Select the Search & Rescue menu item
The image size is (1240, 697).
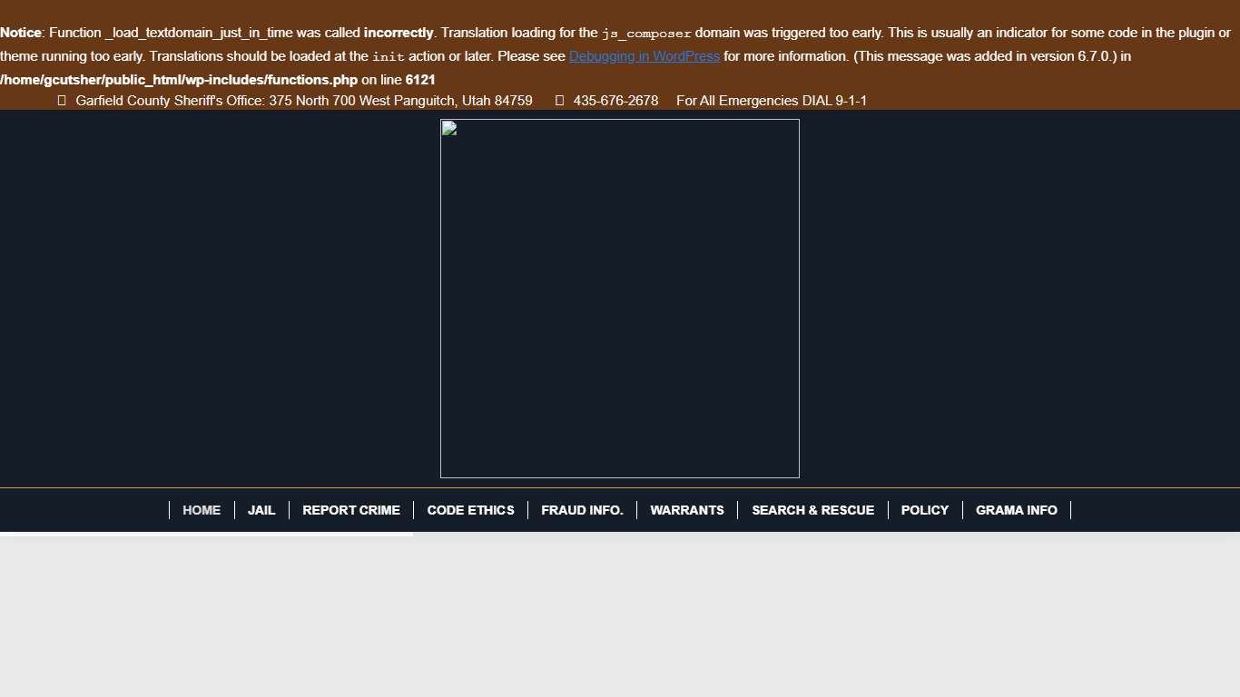(812, 510)
